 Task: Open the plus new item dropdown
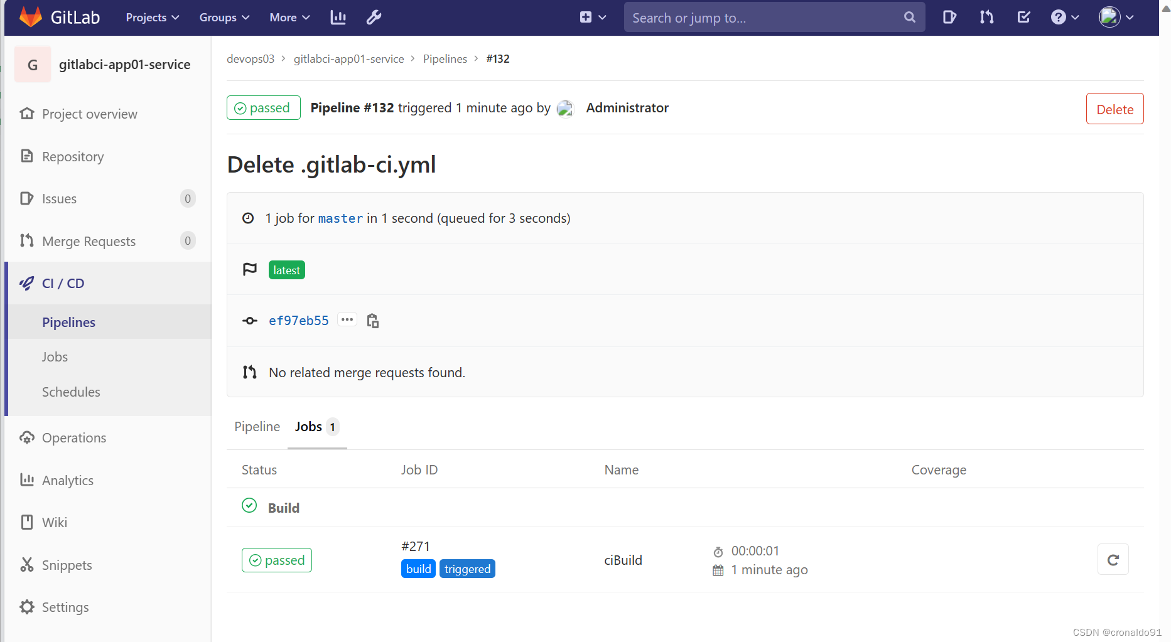(592, 18)
